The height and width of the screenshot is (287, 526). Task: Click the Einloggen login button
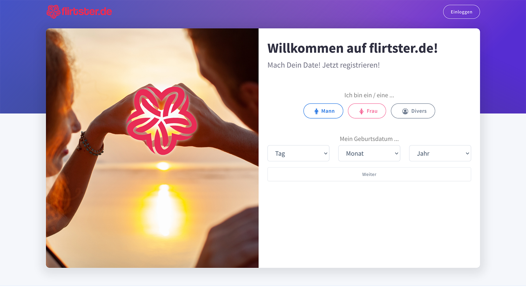point(461,12)
